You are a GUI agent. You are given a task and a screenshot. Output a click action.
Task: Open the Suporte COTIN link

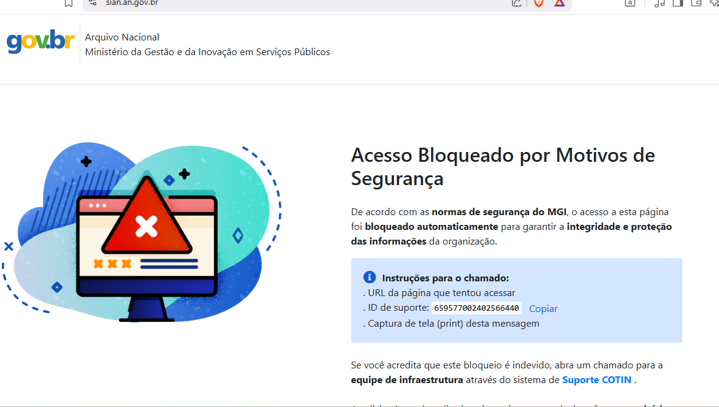596,380
